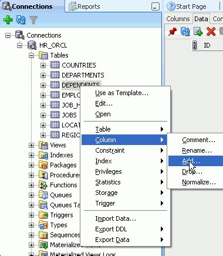223x256 pixels.
Task: Expand the Indexes node
Action: click(x=31, y=155)
